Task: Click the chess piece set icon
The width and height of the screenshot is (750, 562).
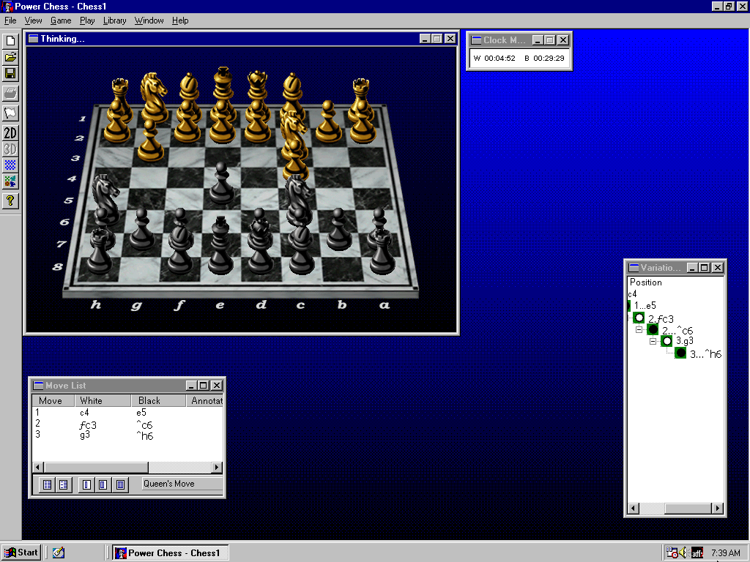Action: coord(10,181)
